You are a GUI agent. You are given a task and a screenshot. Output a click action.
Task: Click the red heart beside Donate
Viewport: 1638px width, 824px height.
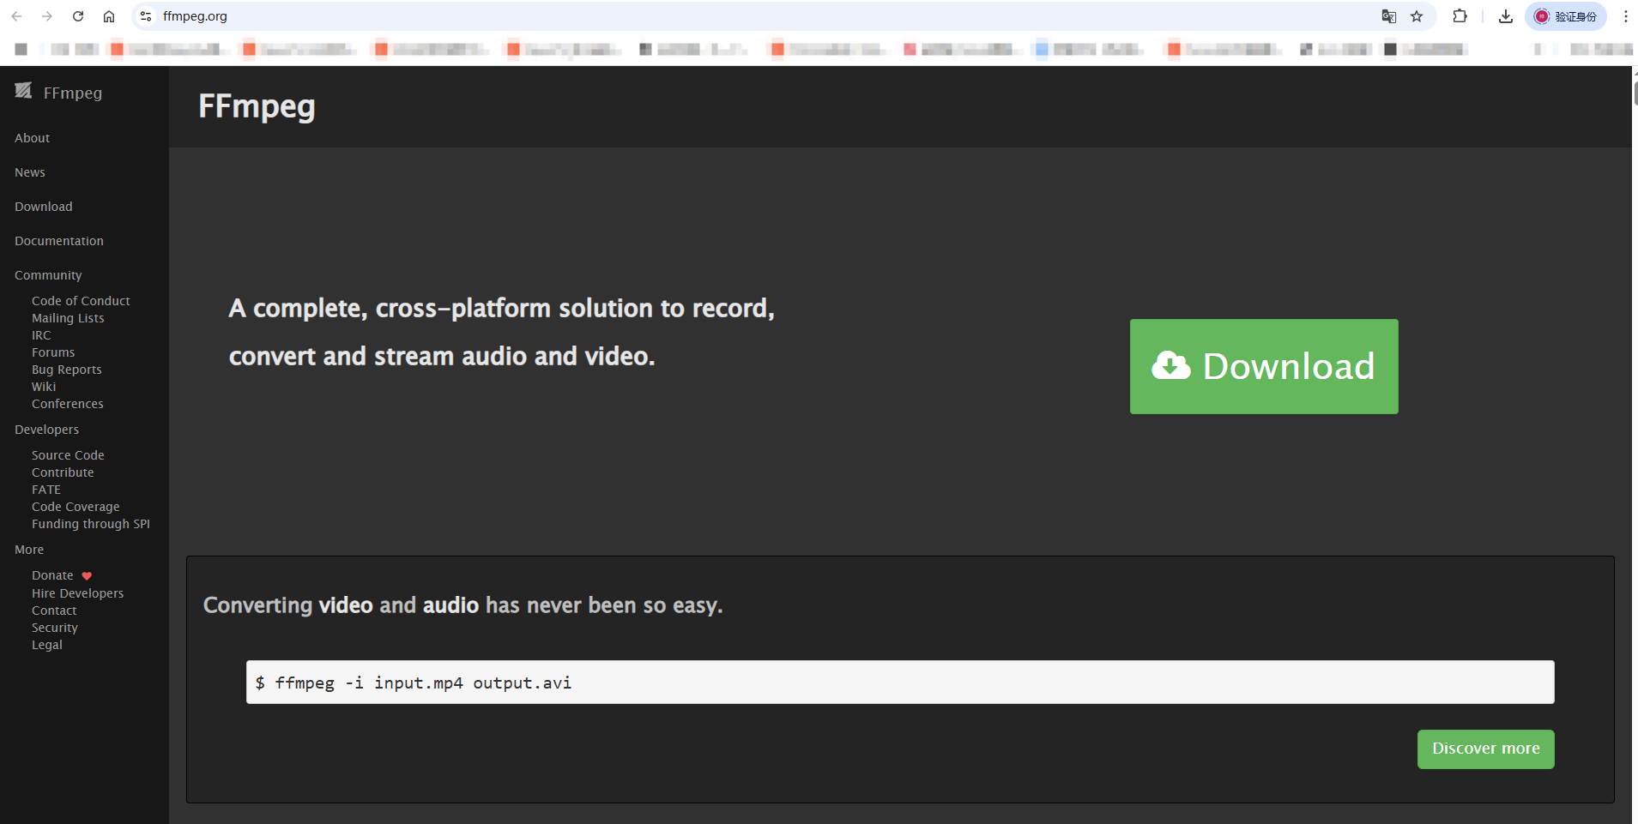pos(87,576)
